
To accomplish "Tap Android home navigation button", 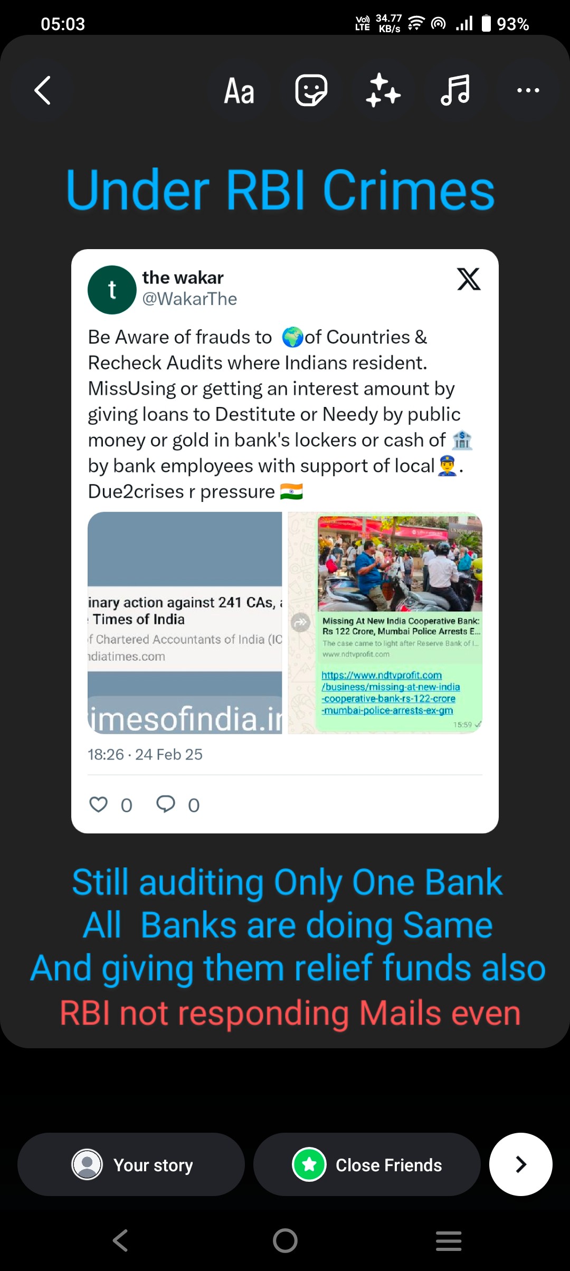I will 285,1240.
